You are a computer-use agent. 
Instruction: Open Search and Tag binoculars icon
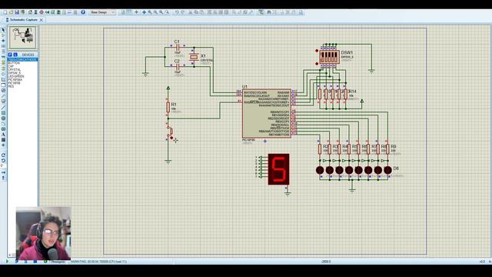(269, 12)
